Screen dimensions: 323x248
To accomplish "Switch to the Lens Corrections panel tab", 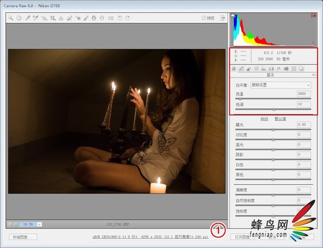I will (271, 68).
